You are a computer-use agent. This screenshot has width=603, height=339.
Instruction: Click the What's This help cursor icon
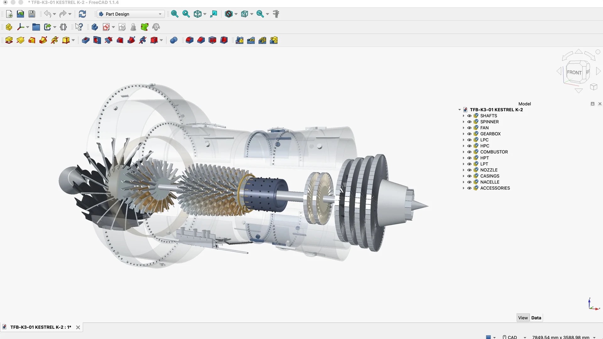pos(79,27)
